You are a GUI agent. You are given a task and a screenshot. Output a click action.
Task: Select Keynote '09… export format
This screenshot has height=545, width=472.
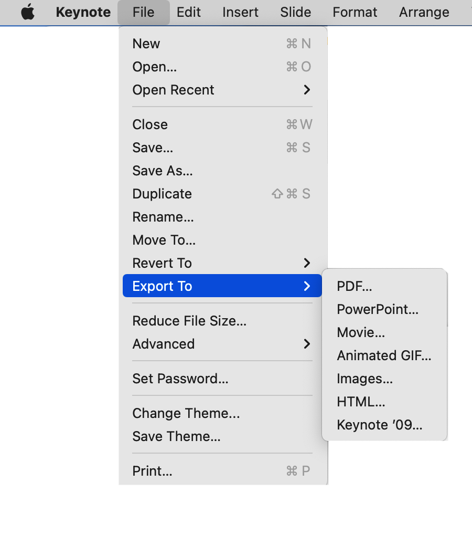click(379, 425)
